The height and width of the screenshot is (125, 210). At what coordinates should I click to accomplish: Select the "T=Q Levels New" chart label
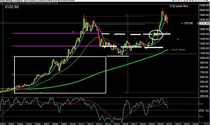pyautogui.click(x=179, y=6)
